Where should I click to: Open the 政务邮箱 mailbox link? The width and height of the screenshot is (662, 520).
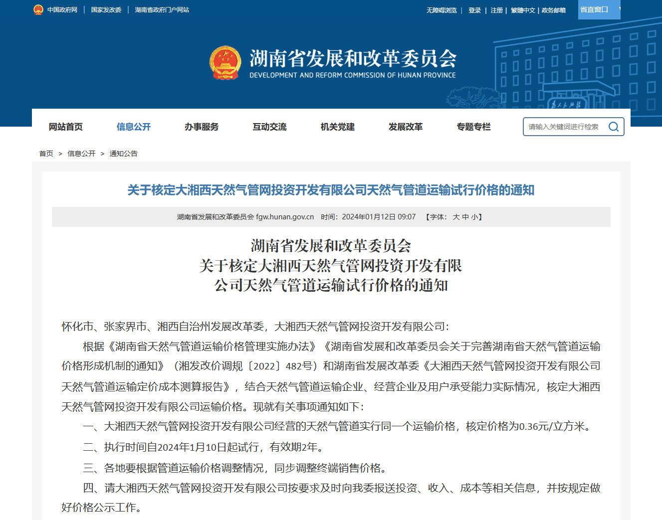click(x=554, y=10)
